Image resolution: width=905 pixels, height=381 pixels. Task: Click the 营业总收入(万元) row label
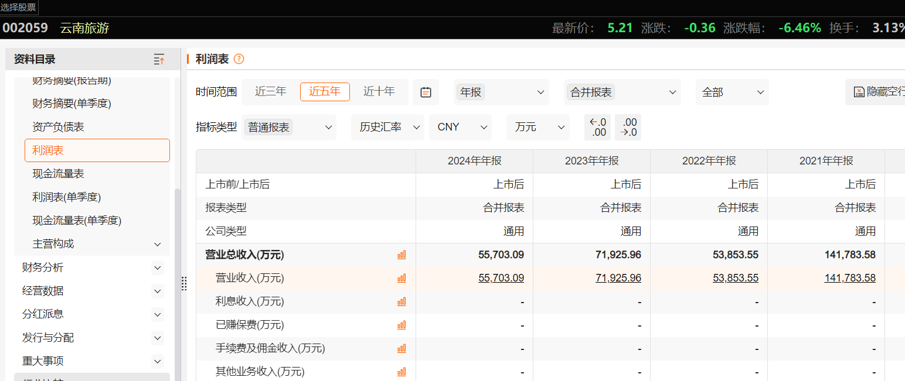[x=244, y=255]
